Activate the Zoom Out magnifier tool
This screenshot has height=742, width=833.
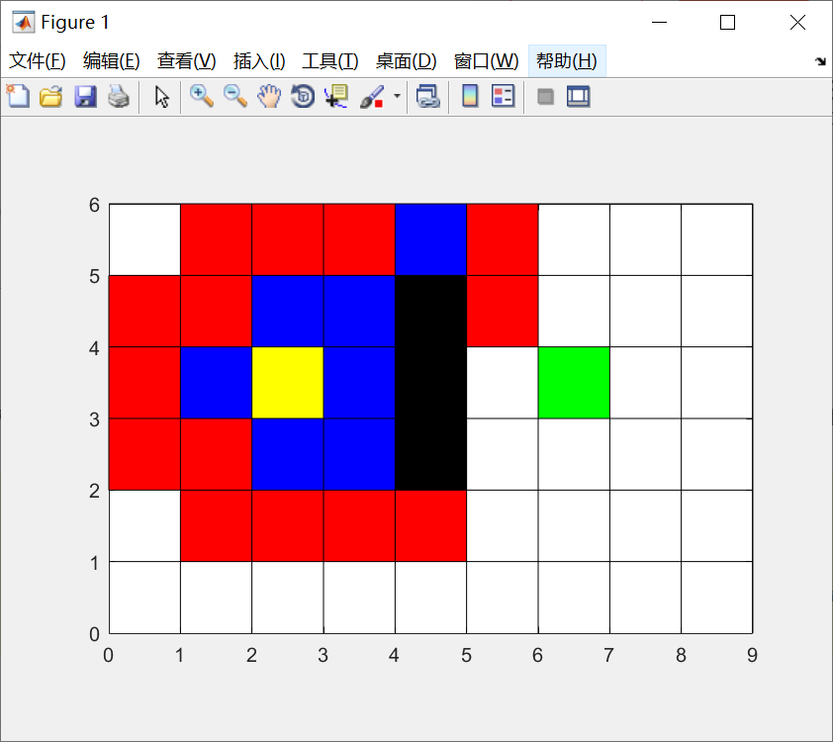(234, 97)
